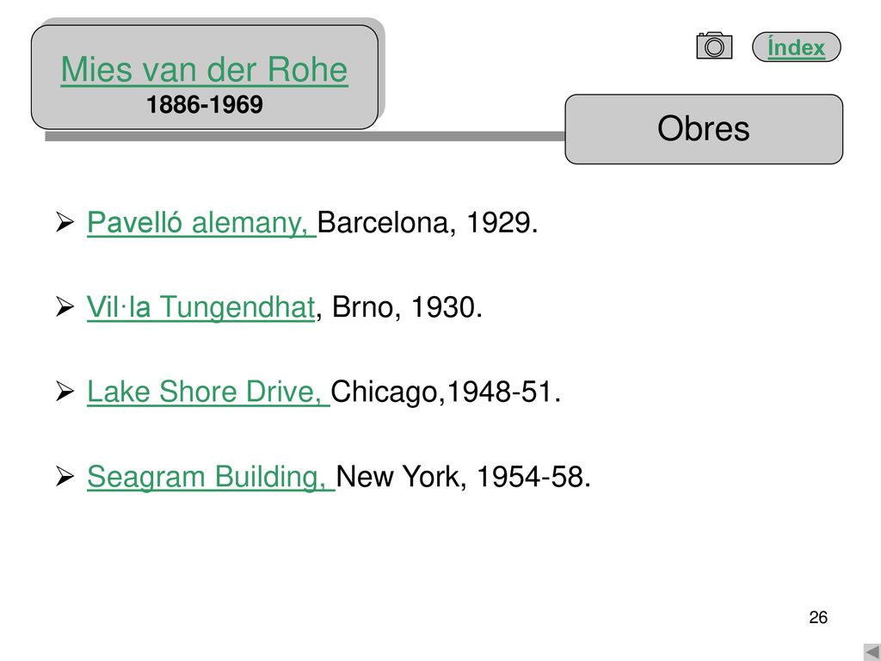Click the gray horizontal bar under the title

(305, 136)
